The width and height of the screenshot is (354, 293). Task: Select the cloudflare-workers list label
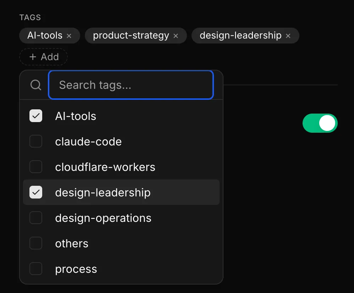pyautogui.click(x=105, y=167)
